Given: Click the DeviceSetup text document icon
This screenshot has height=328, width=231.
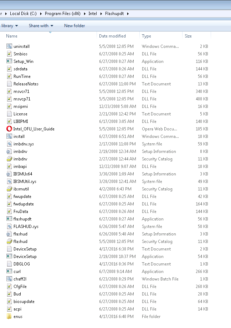Looking at the screenshot, I should [9, 249].
